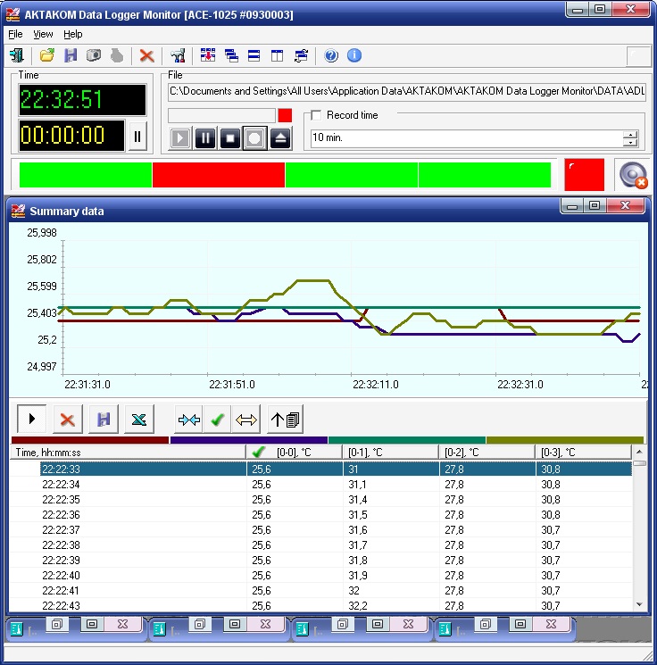The width and height of the screenshot is (657, 665).
Task: Click the open folder icon in the main toolbar
Action: (47, 56)
